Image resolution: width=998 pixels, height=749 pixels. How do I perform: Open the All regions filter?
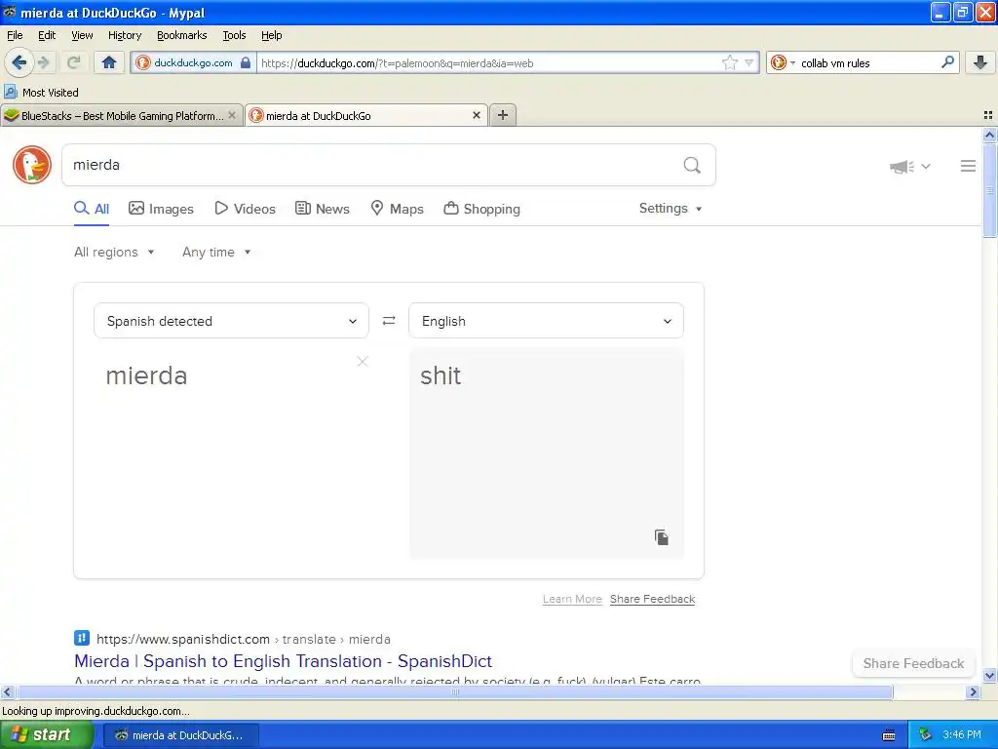tap(114, 253)
